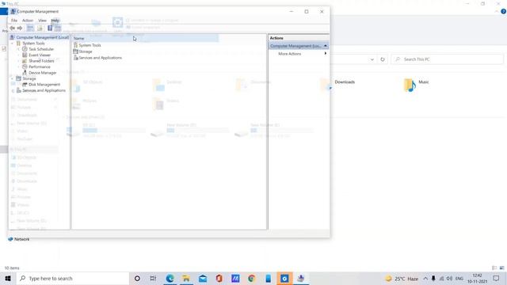Open Office from the taskbar

[x=219, y=278]
